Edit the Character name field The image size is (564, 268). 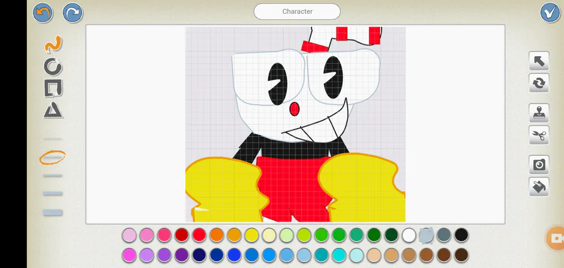297,11
